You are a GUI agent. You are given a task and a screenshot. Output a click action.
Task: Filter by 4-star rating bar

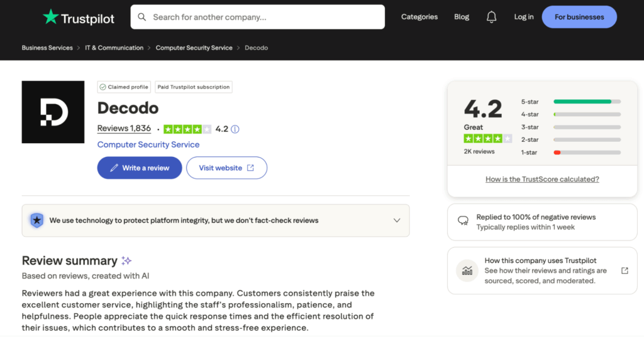pyautogui.click(x=587, y=114)
